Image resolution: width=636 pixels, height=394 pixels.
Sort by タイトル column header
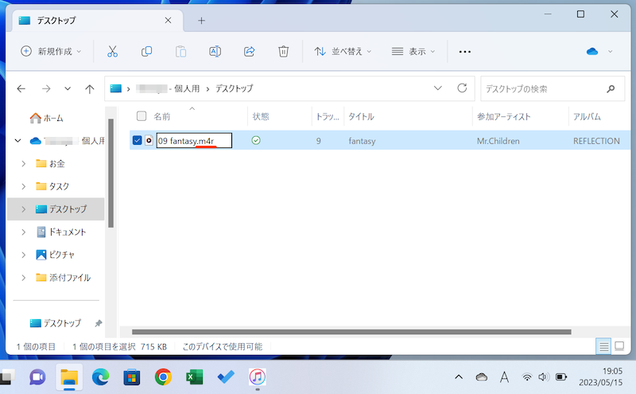pos(362,116)
